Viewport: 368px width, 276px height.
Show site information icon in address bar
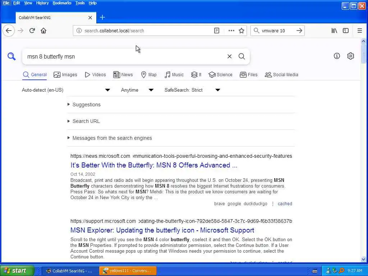coord(79,31)
